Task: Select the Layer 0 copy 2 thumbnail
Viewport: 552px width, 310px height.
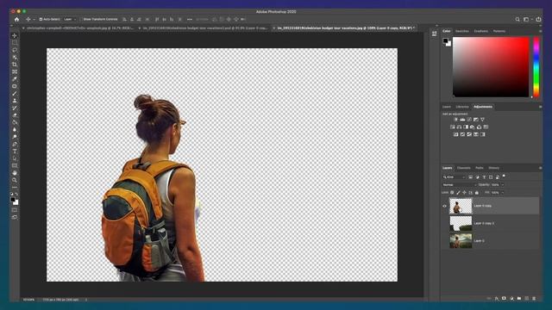Action: (x=461, y=224)
